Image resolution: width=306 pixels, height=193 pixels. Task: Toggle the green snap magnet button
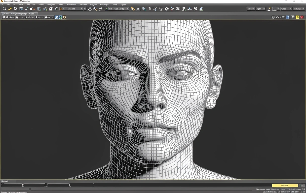tap(60, 17)
